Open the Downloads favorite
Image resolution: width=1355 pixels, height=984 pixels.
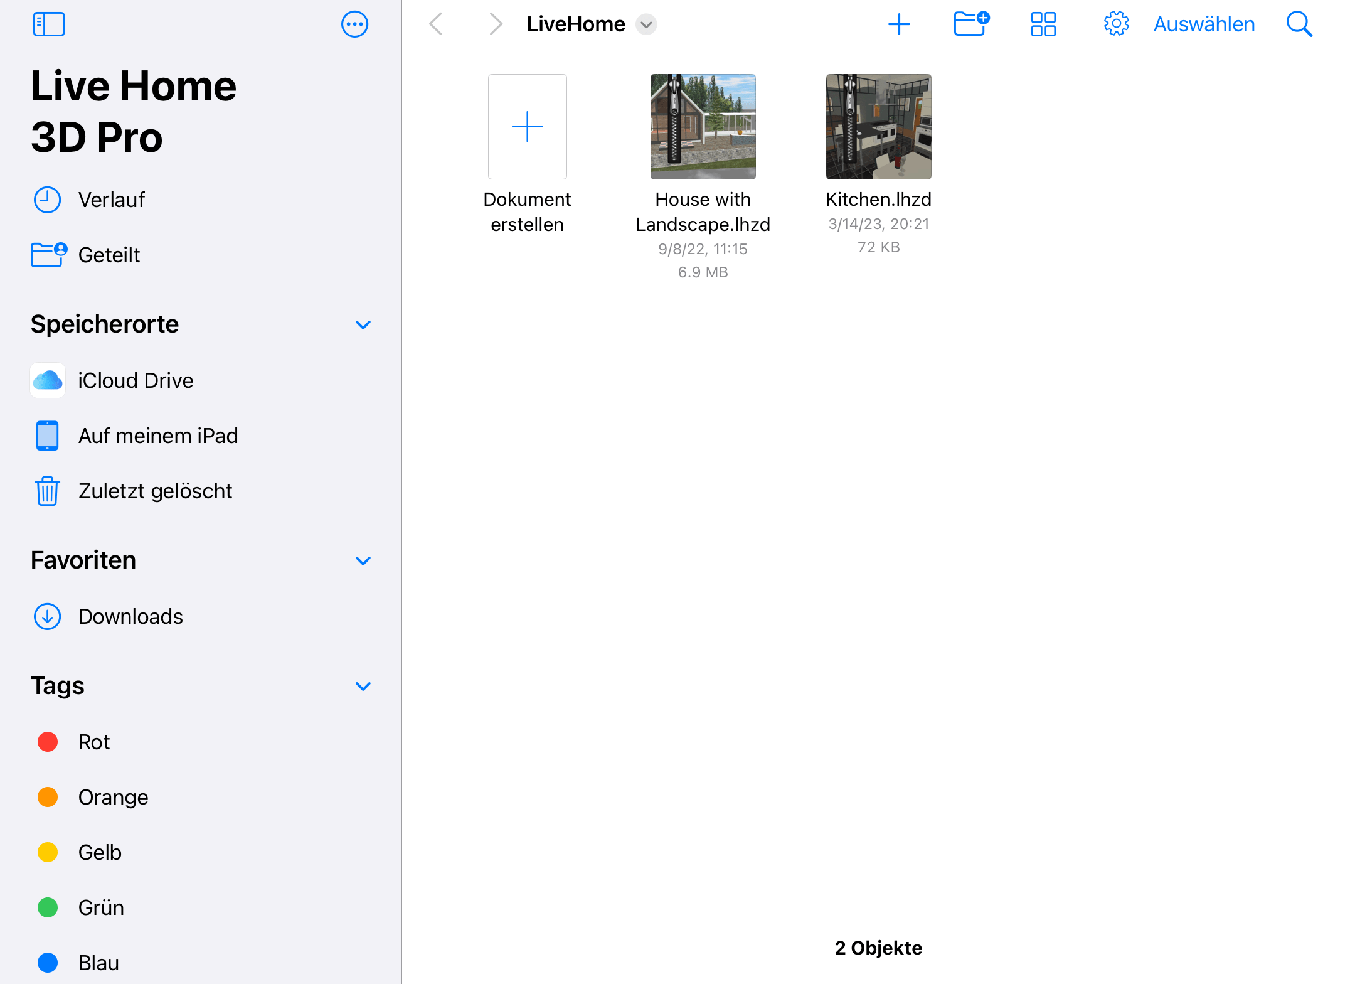(x=201, y=616)
